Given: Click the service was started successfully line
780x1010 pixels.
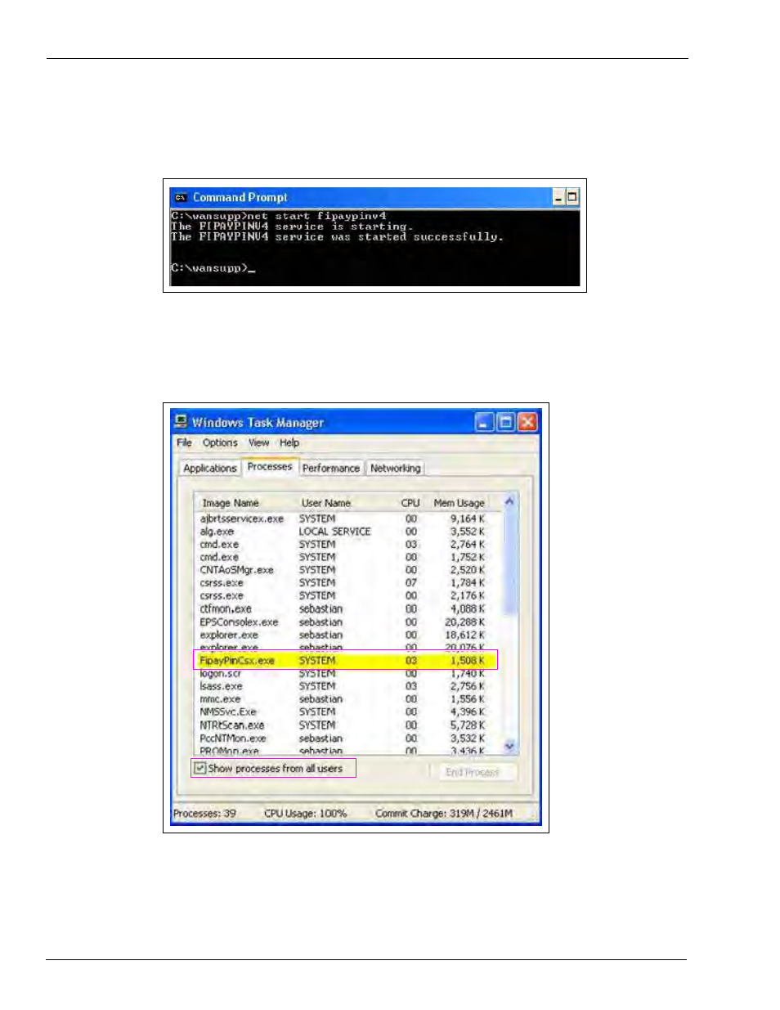Looking at the screenshot, I should point(337,237).
